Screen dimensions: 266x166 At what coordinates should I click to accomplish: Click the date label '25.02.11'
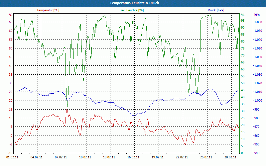click(206, 157)
